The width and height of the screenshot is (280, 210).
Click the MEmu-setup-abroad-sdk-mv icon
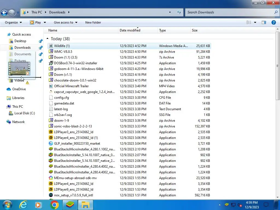click(x=51, y=178)
